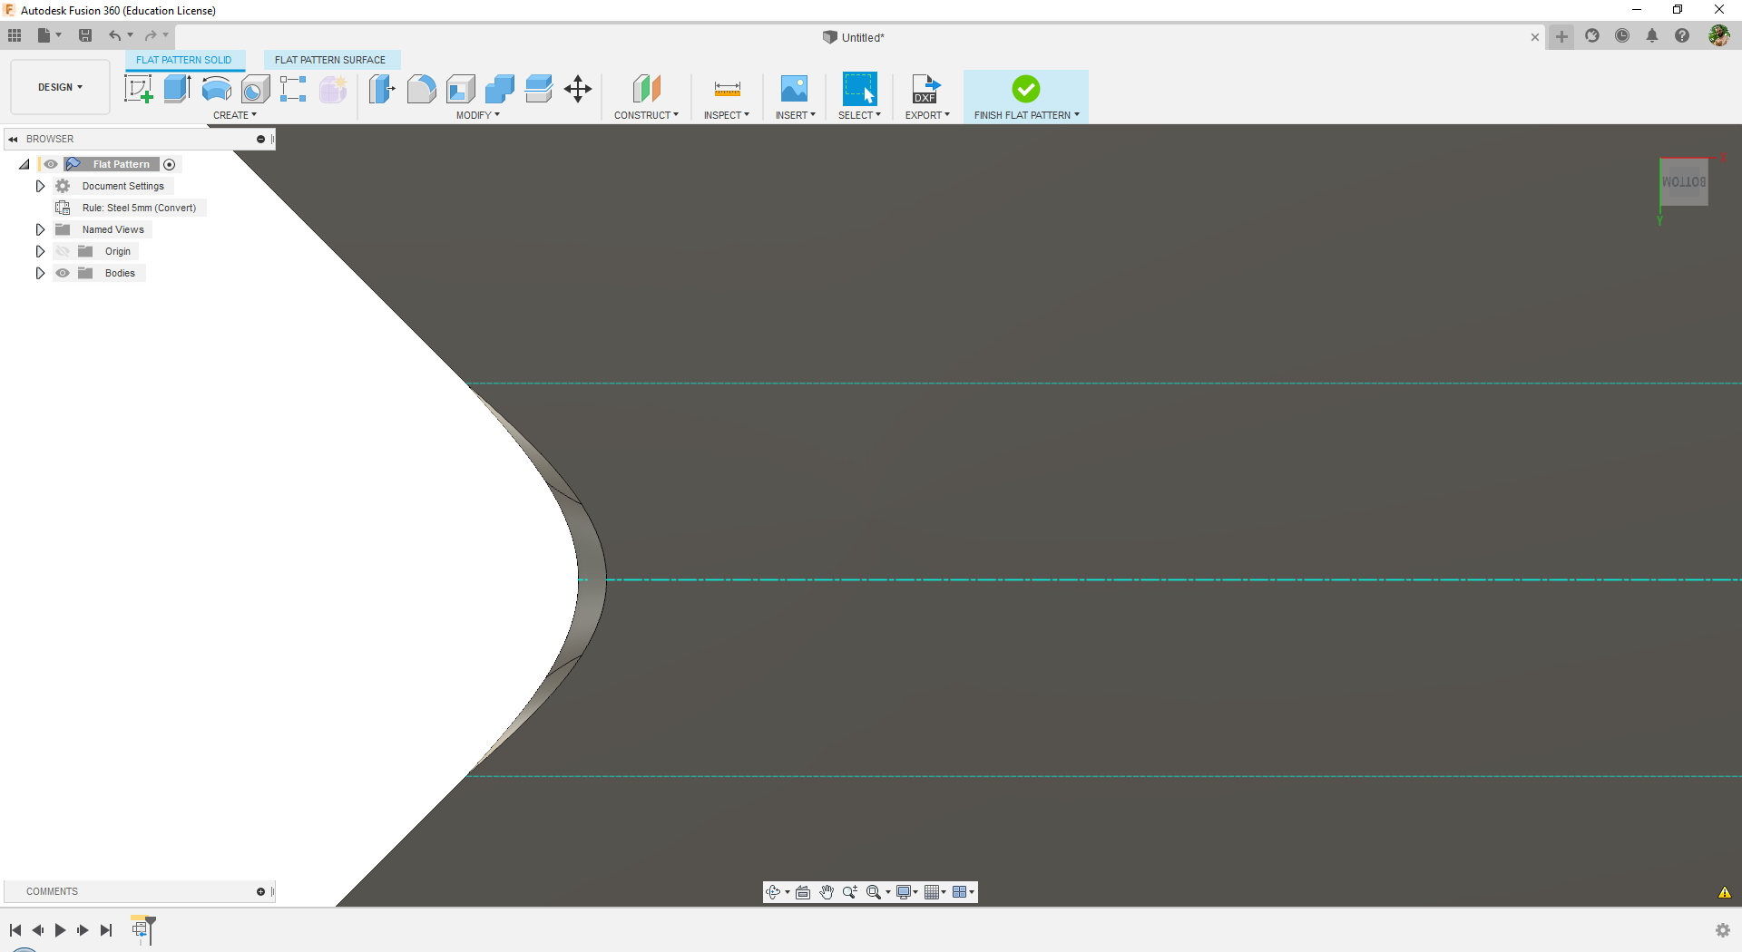The image size is (1742, 952).
Task: Collapse the Flat Pattern root node
Action: point(24,164)
